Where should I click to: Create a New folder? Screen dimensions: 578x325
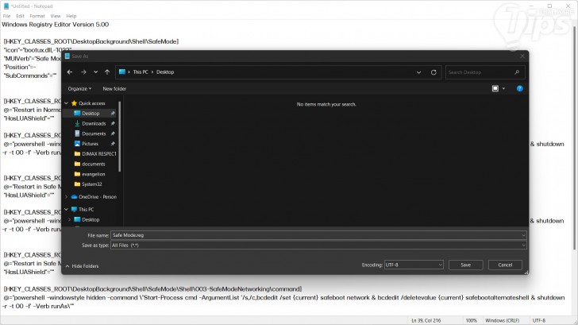pos(114,88)
